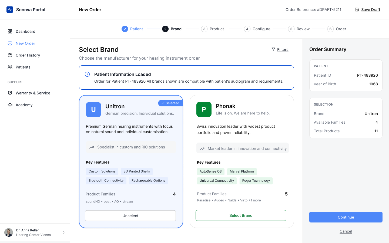The image size is (389, 243).
Task: Click Year of Birth value 1968
Action: tap(373, 84)
